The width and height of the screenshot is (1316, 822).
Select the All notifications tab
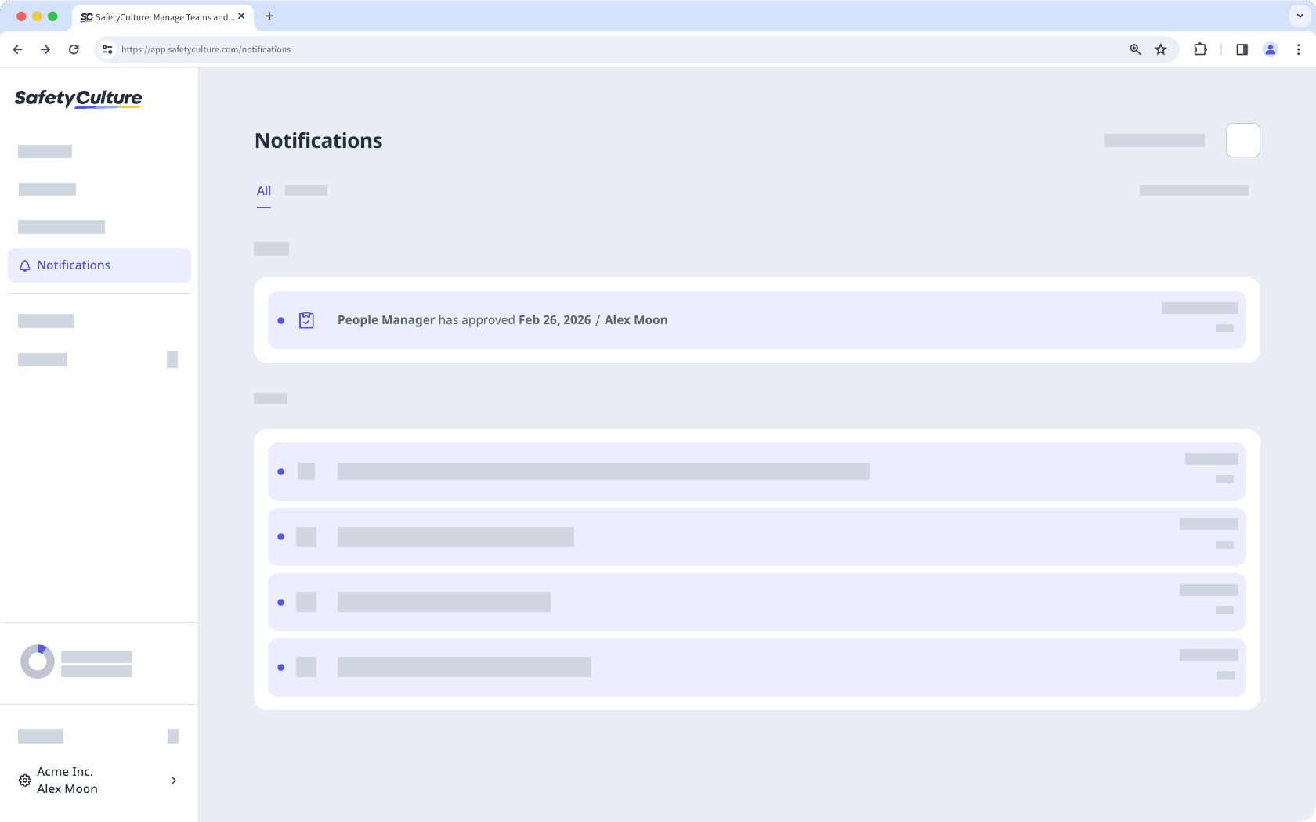click(x=264, y=191)
